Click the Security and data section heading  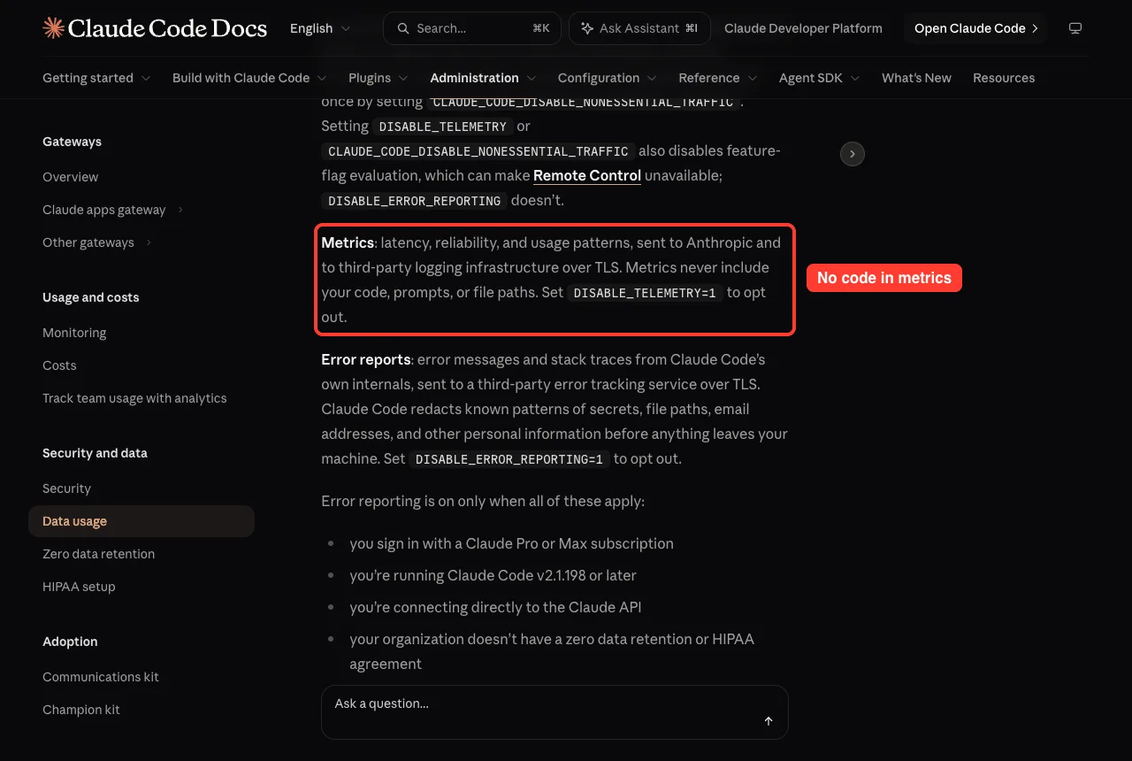[x=95, y=453]
